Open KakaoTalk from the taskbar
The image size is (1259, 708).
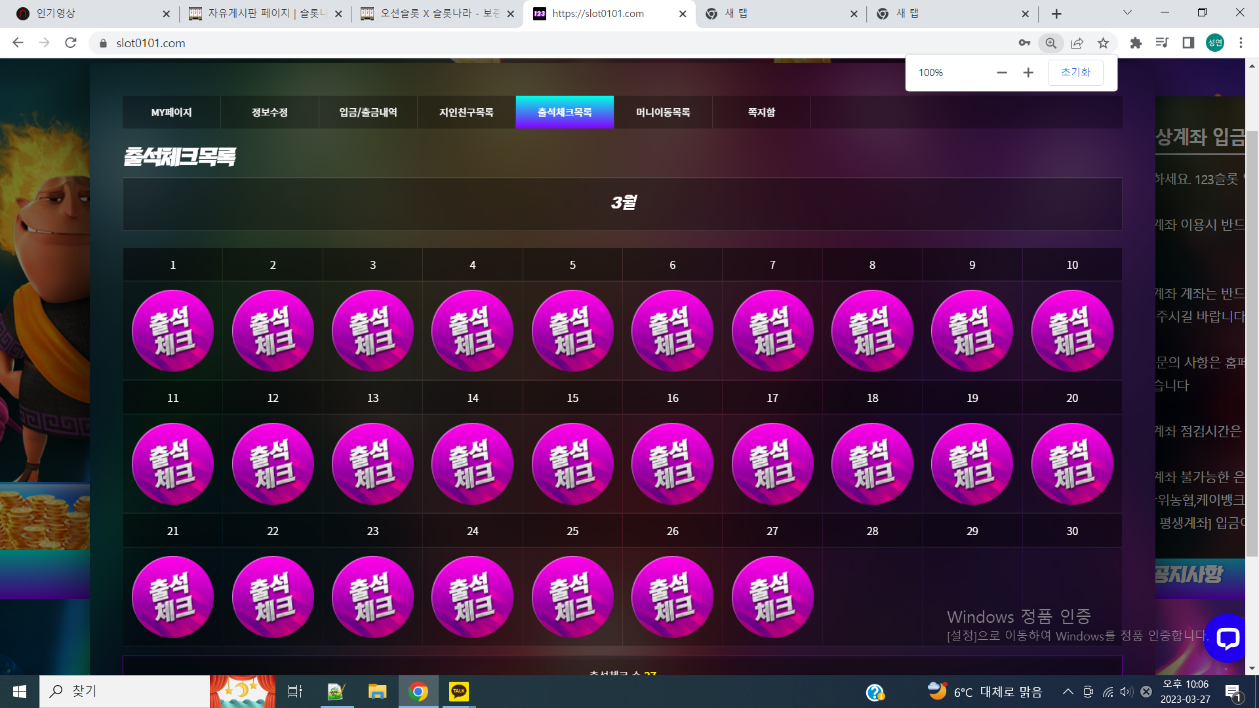tap(459, 692)
